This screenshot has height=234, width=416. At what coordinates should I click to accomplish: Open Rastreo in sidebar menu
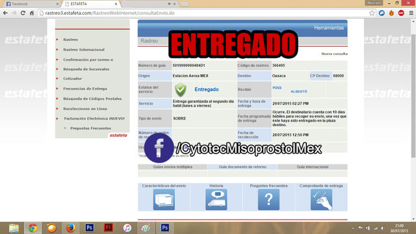[x=71, y=40]
